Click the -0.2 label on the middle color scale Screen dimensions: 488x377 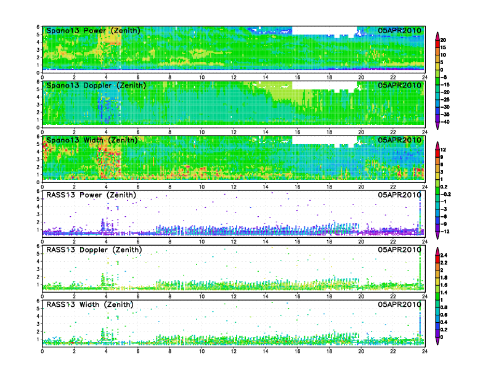tap(445, 195)
